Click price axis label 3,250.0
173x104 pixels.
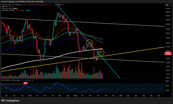point(168,29)
